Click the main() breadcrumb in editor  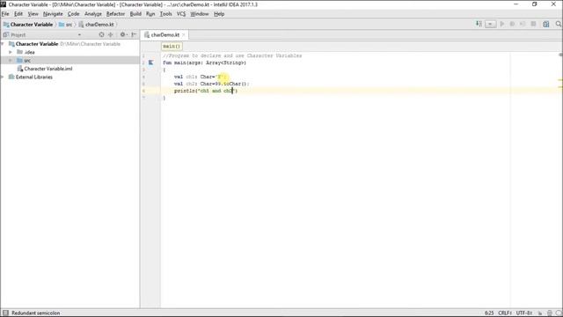point(172,47)
